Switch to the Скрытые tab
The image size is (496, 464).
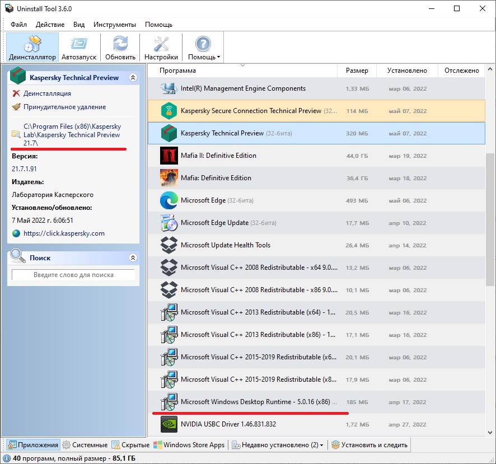(x=130, y=445)
